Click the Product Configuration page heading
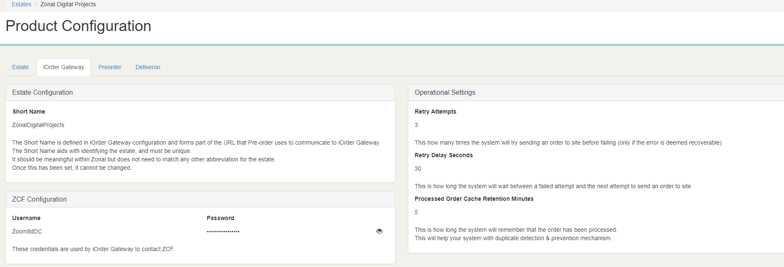784x267 pixels. coord(78,26)
